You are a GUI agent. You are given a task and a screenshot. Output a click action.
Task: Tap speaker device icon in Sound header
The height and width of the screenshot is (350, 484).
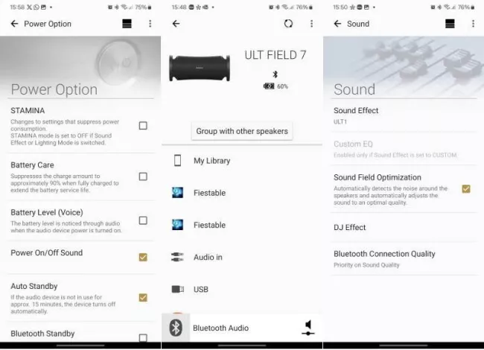(x=450, y=24)
